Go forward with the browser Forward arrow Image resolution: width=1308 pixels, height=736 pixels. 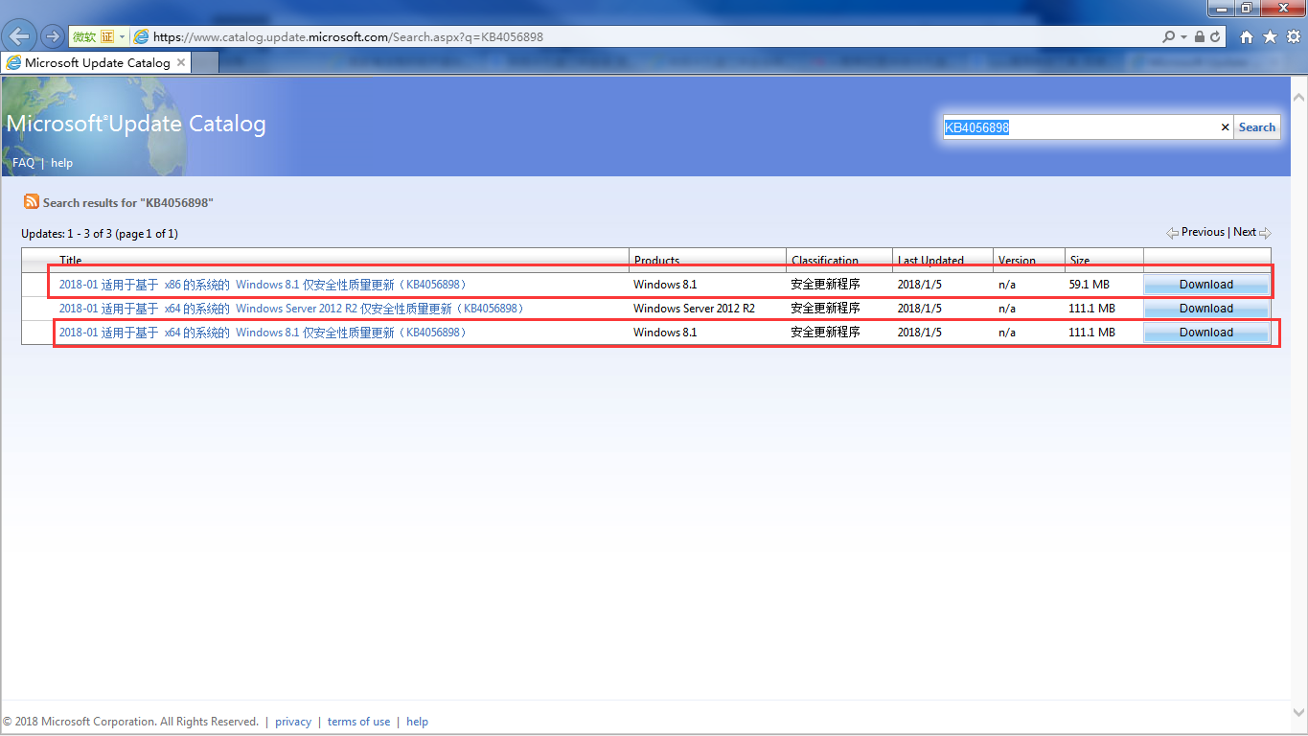[x=52, y=36]
